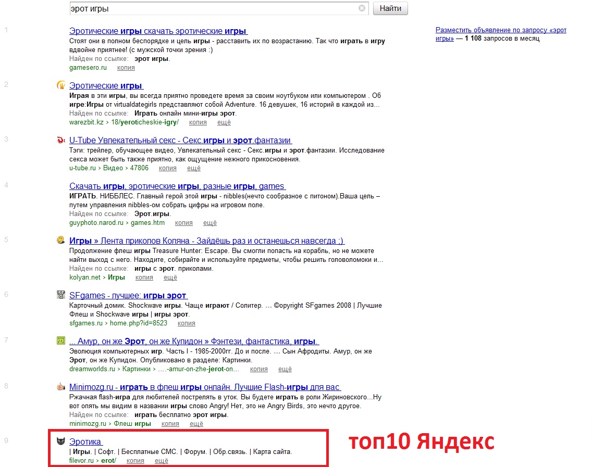
Task: Click 'ещё' for the warezbit.kz result
Action: [x=224, y=122]
